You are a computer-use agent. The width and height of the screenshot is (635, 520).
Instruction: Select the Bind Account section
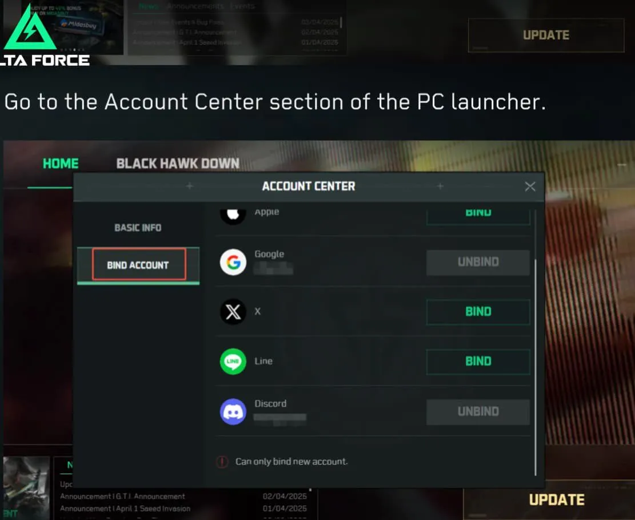point(138,265)
